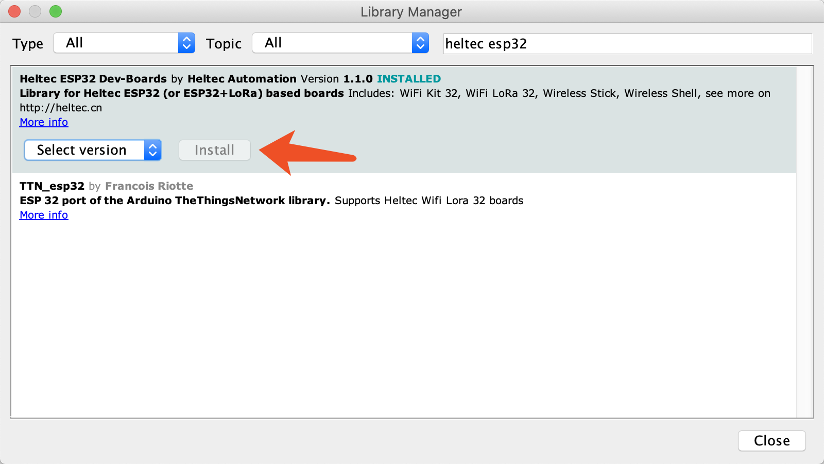Click the grey minimize window button

[x=35, y=11]
